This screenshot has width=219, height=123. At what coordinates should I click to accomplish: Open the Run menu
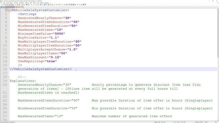[38, 3]
